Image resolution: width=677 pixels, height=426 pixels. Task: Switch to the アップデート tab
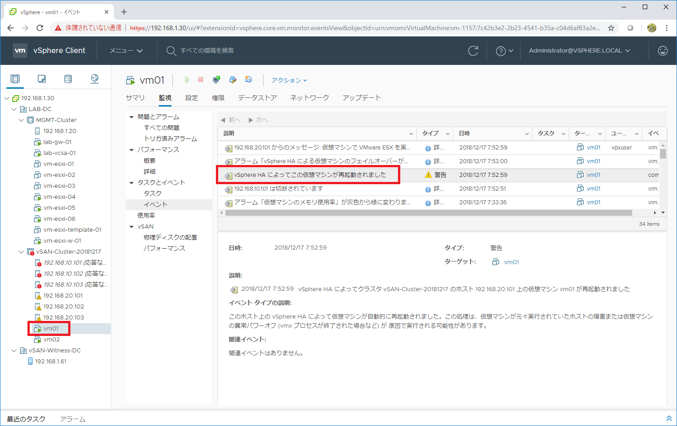[x=362, y=98]
